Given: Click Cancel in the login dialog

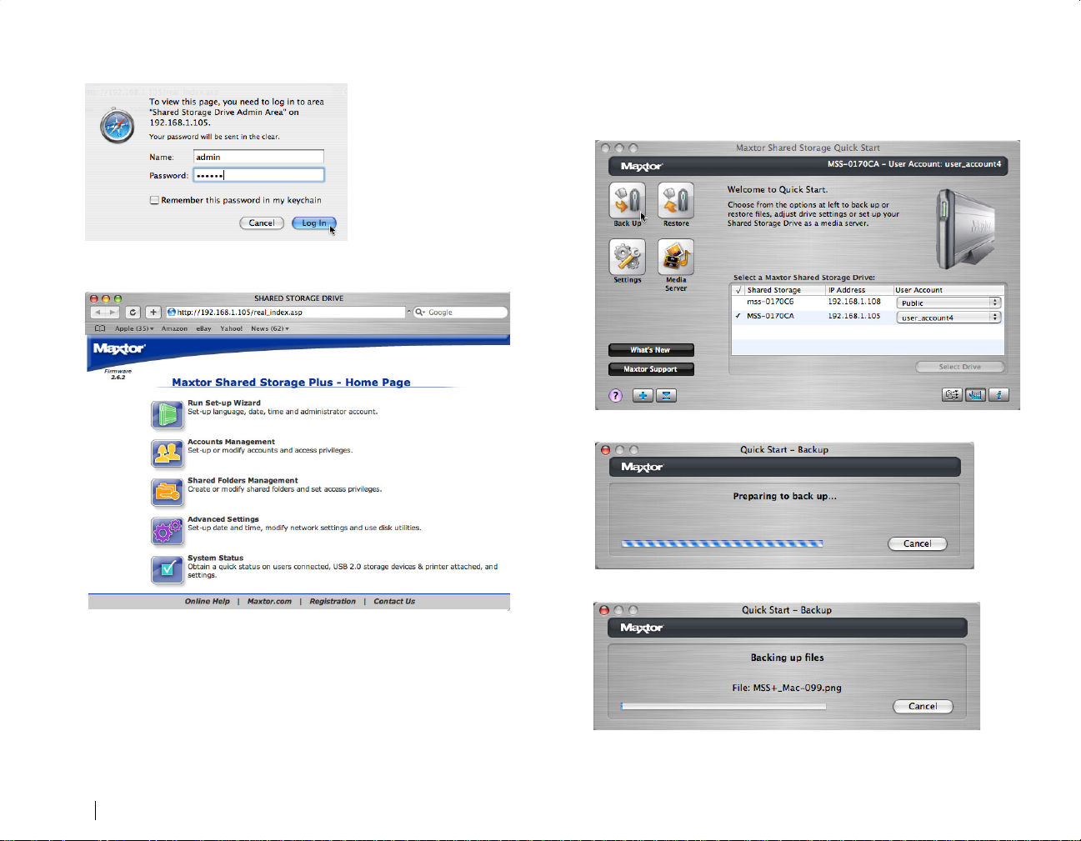Looking at the screenshot, I should (x=262, y=223).
